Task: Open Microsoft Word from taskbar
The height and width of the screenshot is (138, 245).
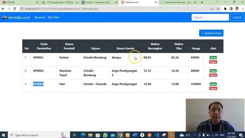Action: pyautogui.click(x=135, y=135)
